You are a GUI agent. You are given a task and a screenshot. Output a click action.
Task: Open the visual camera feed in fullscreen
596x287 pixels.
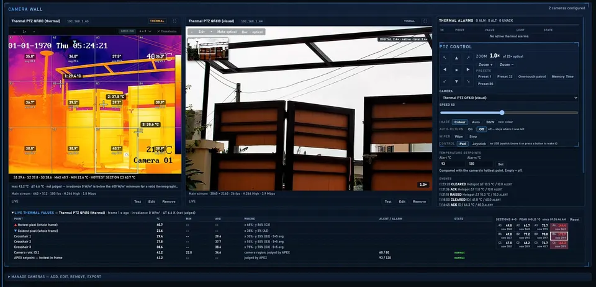point(425,21)
